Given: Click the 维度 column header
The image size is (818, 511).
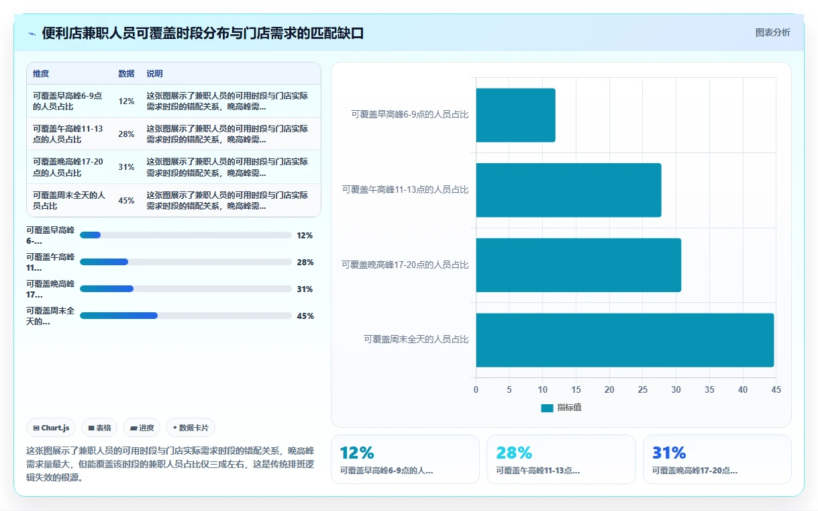Looking at the screenshot, I should tap(41, 74).
